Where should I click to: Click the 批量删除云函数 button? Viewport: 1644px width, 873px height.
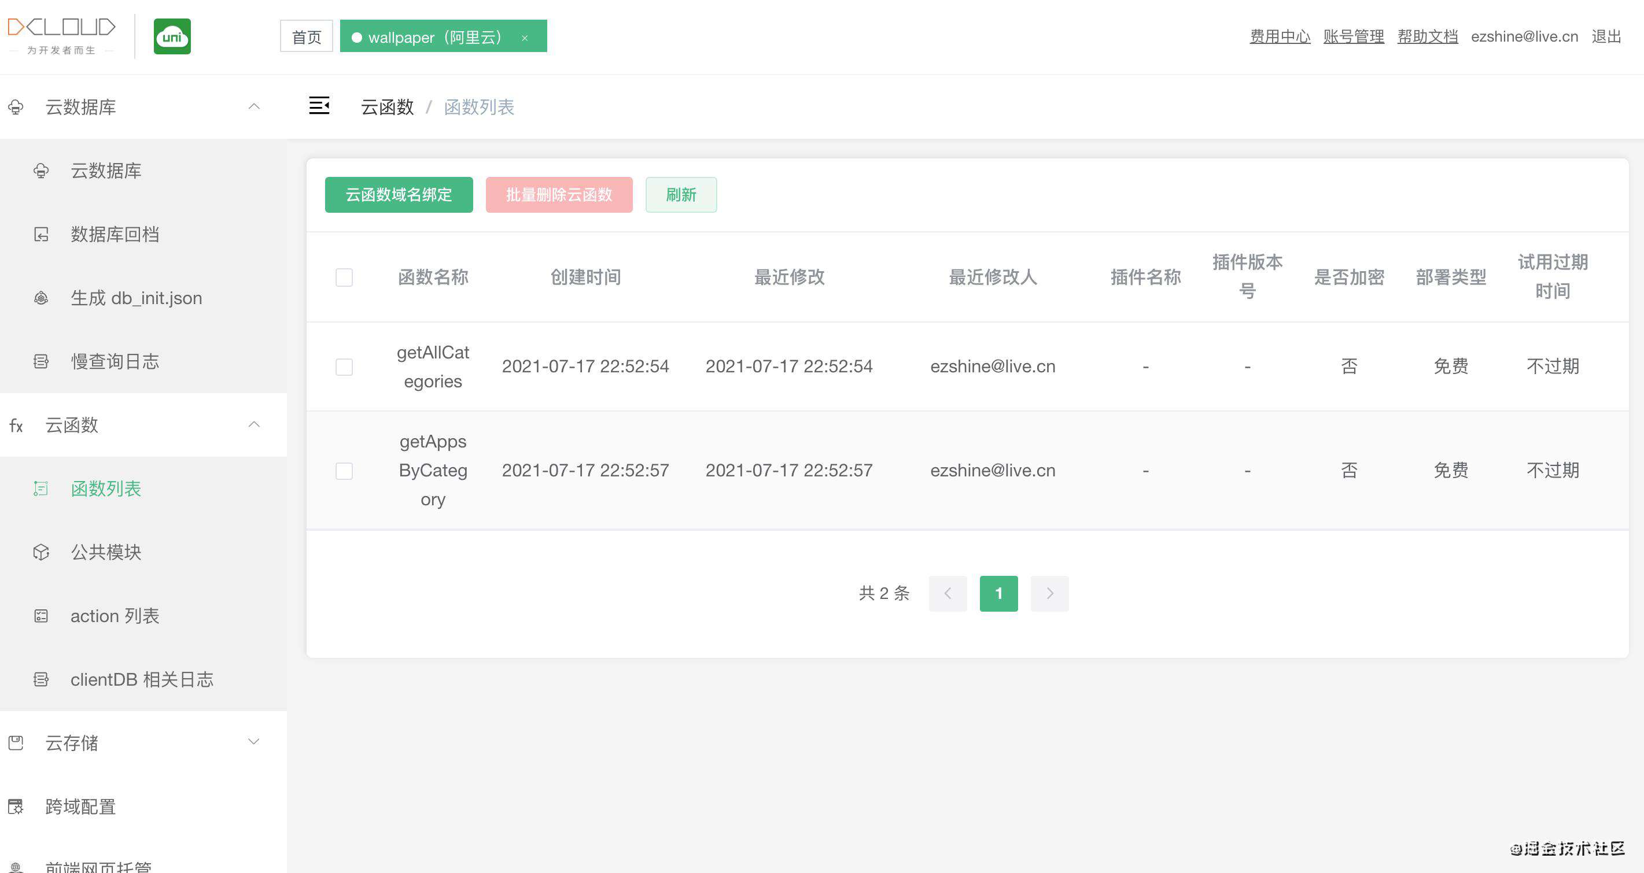click(559, 194)
